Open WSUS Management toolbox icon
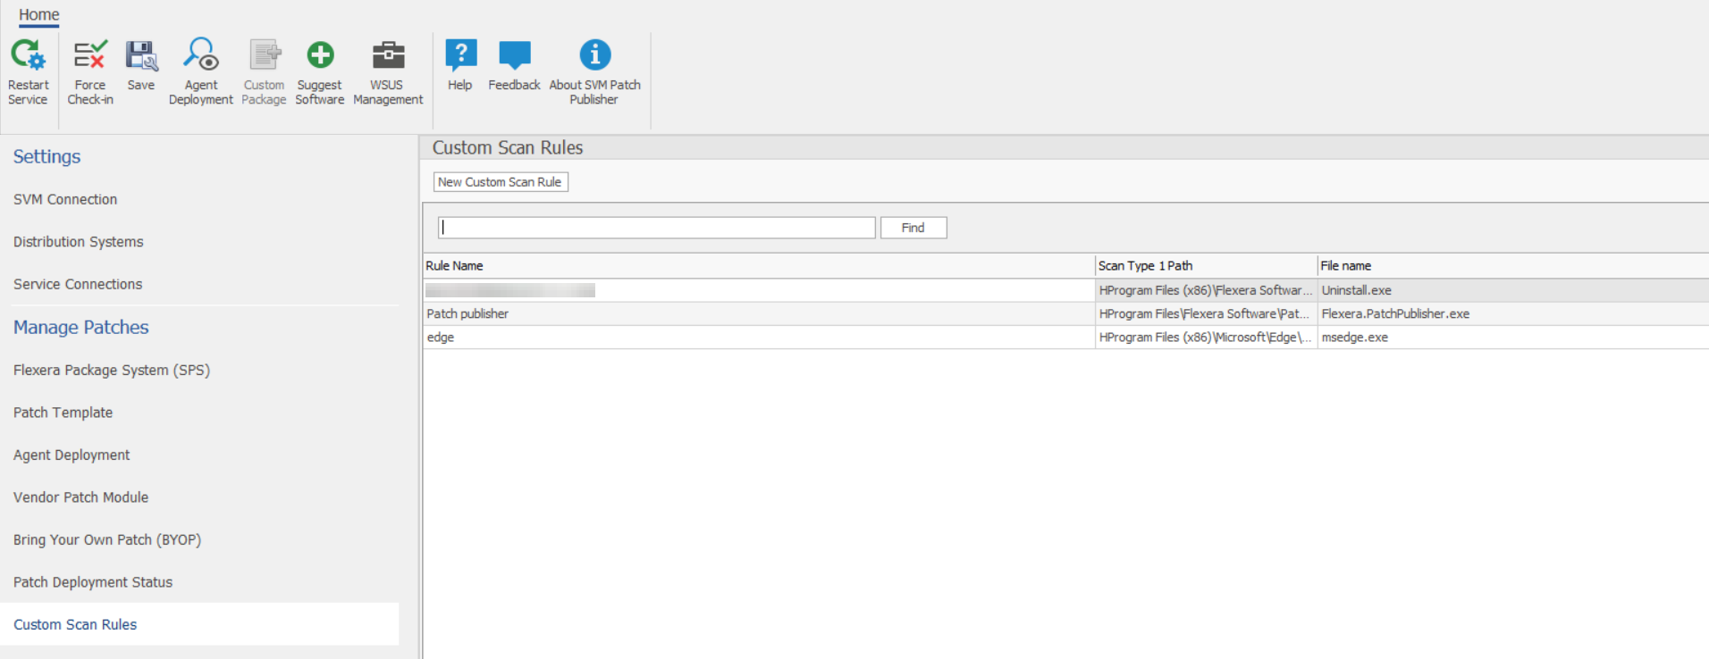1709x659 pixels. point(388,56)
